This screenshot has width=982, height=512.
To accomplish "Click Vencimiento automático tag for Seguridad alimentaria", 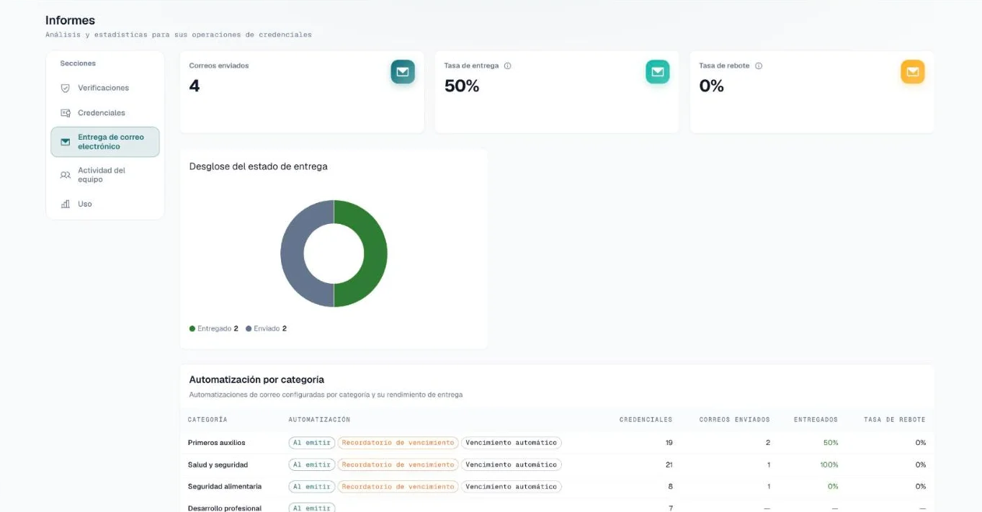I will pos(511,487).
